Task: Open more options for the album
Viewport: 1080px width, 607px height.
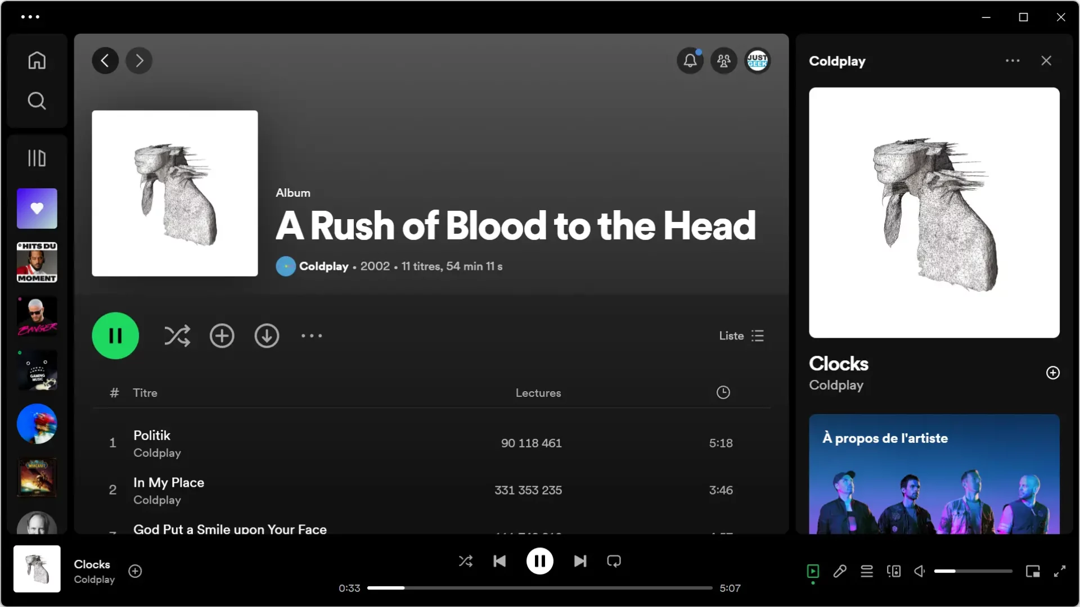Action: (312, 336)
